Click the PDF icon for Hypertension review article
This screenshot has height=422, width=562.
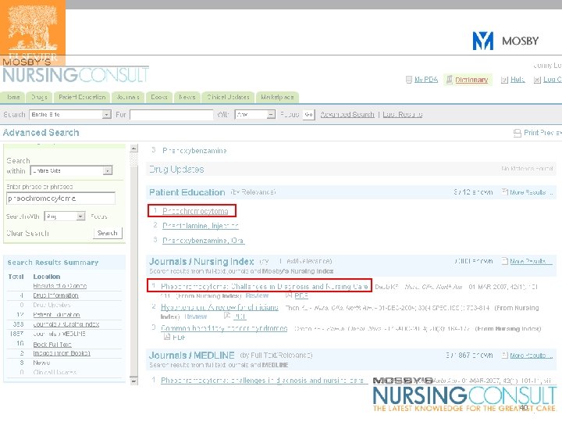point(227,316)
